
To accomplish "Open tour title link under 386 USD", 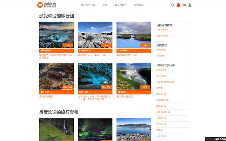I will (55, 56).
